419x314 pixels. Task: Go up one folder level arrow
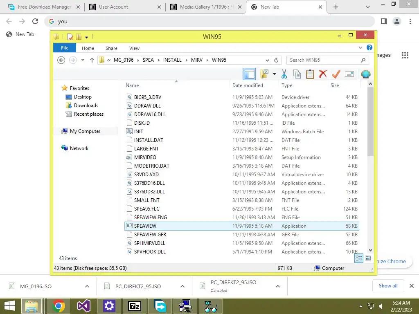click(x=92, y=60)
